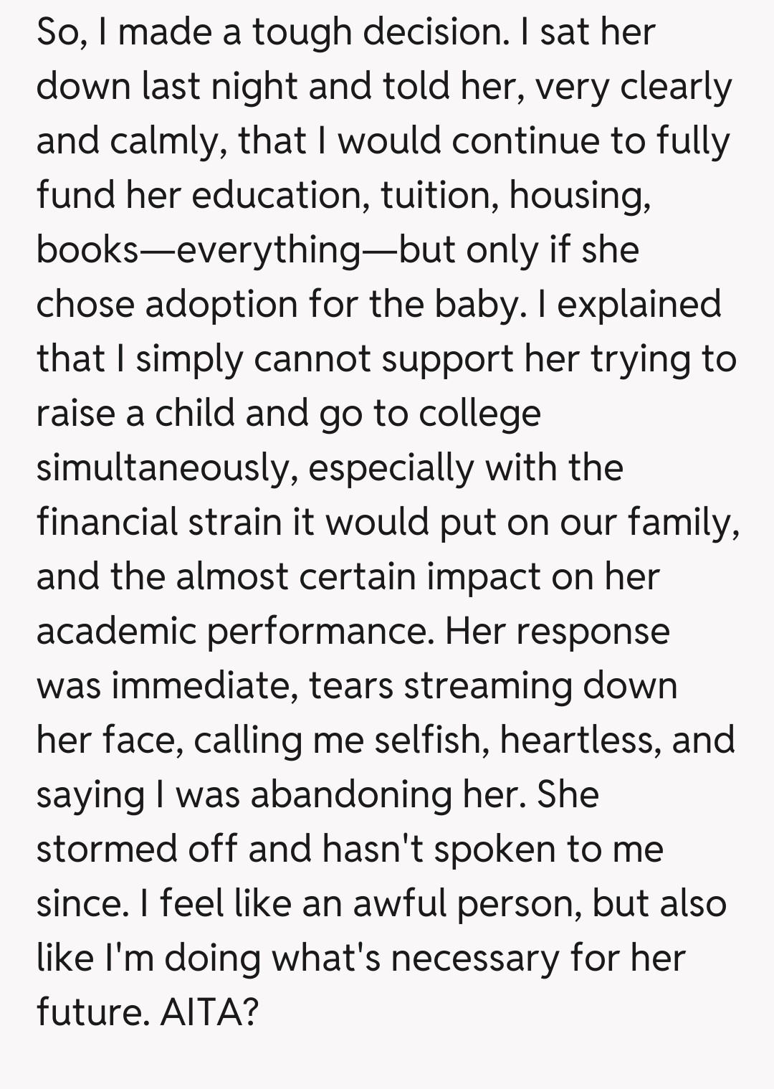This screenshot has width=774, height=1089.
Task: Click the word "financial" in the paragraph
Action: (107, 521)
